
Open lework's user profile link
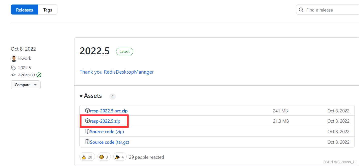point(25,58)
